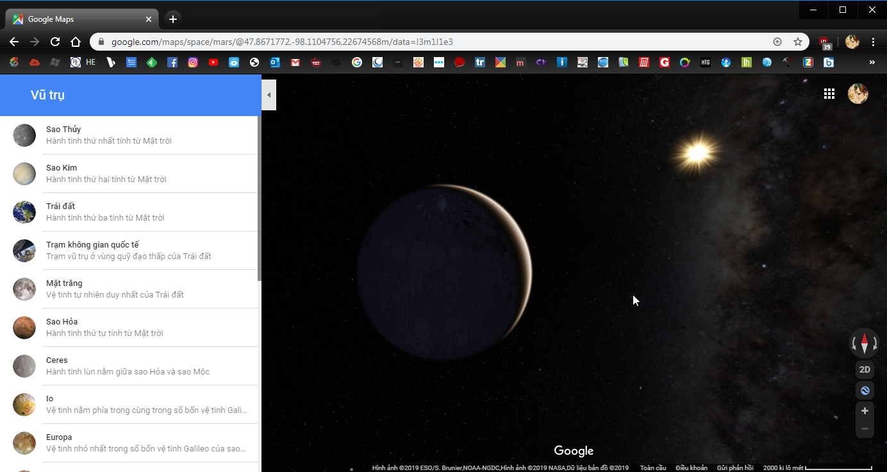Select Mặt trăng (Moon) entry
887x472 pixels.
(x=129, y=289)
